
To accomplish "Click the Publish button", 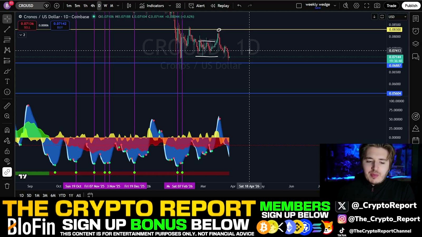I will click(x=411, y=6).
